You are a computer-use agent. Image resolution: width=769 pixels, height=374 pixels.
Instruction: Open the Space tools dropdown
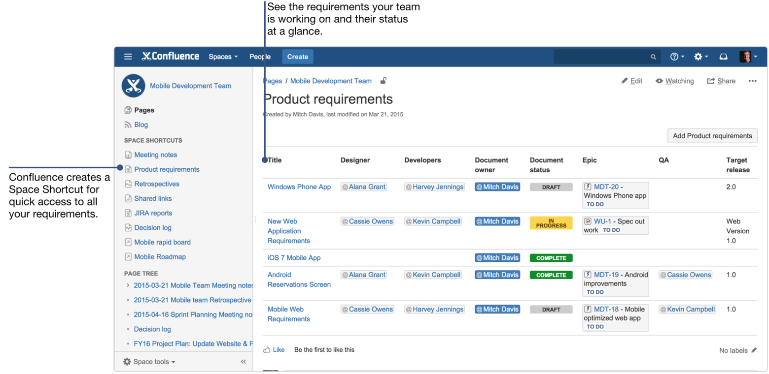[149, 361]
